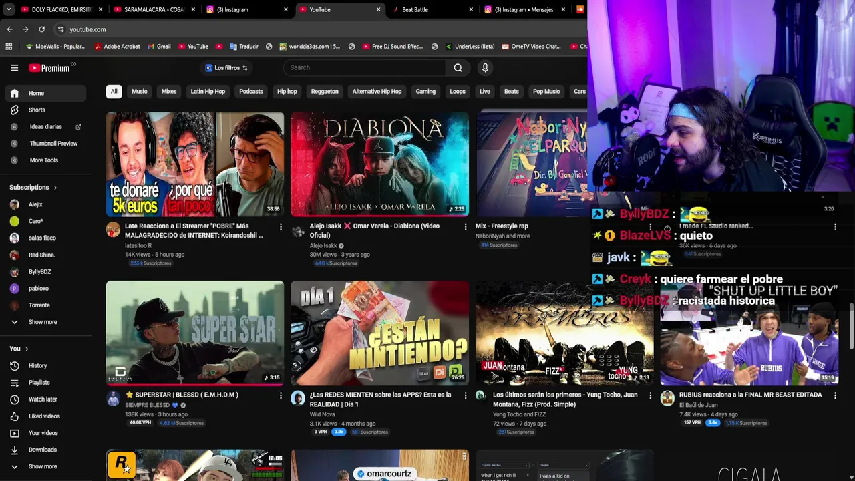The image size is (855, 481).
Task: Open Alejo Isakk channel link
Action: coord(323,245)
